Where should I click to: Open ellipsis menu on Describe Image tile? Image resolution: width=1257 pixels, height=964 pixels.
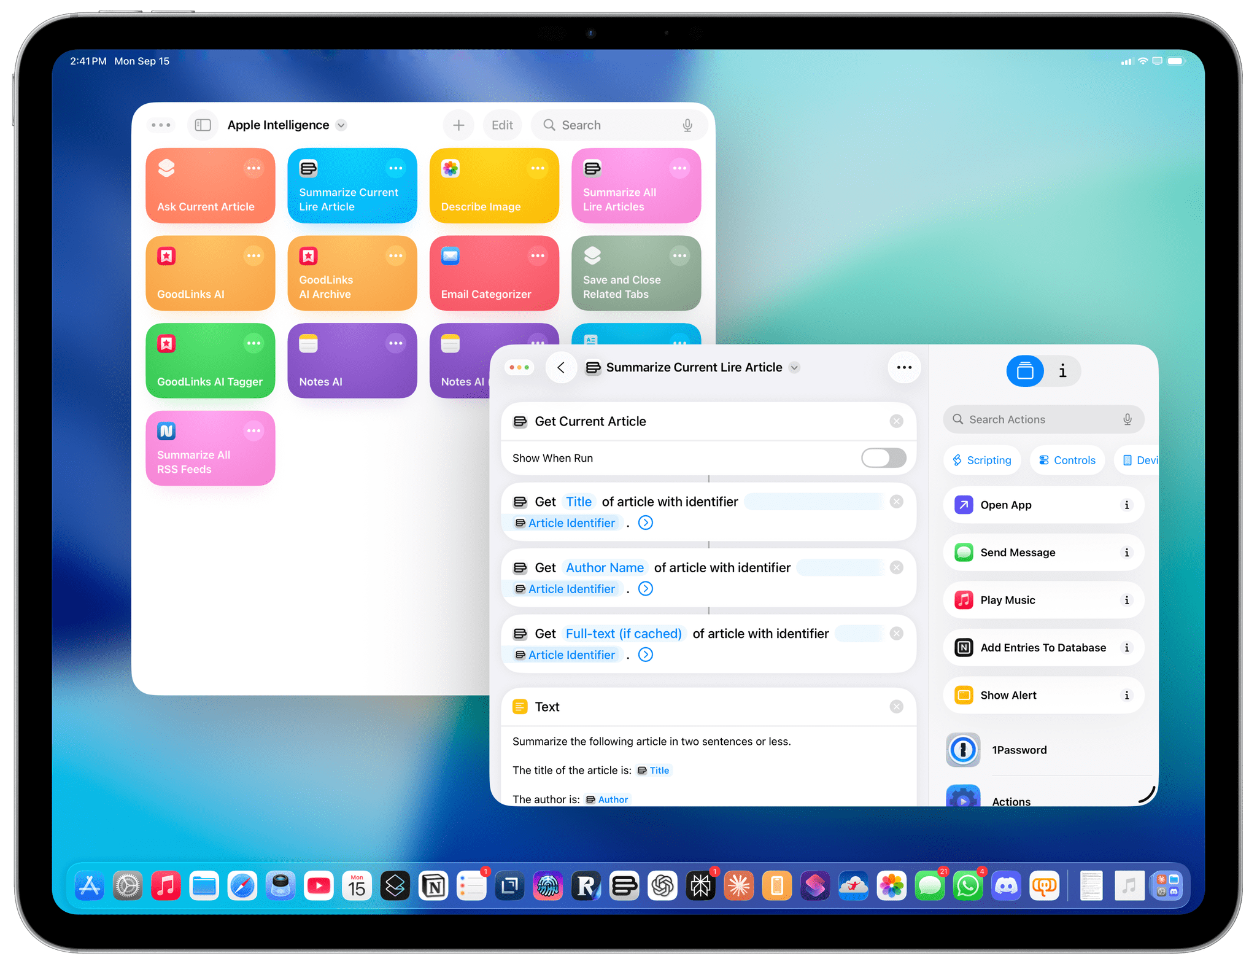coord(538,168)
